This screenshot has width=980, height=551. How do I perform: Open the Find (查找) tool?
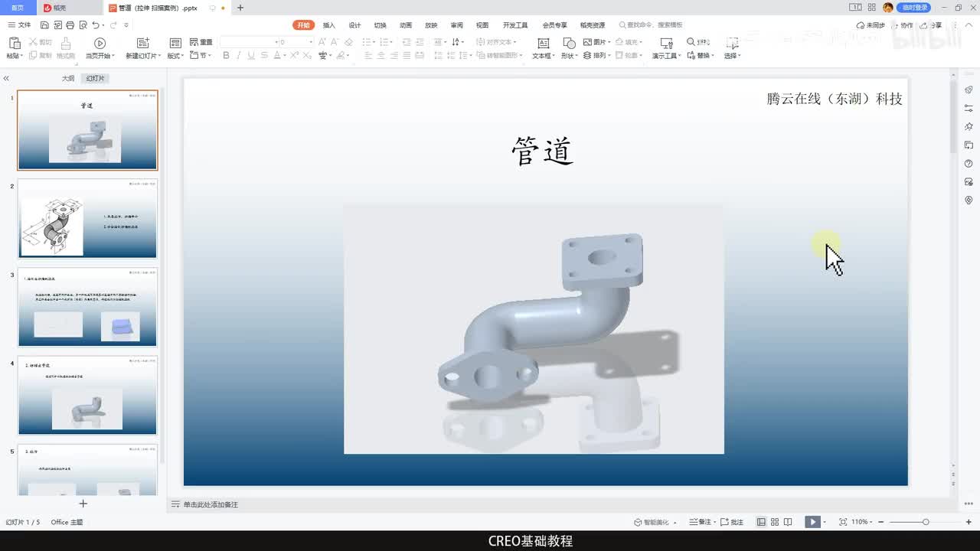click(x=698, y=42)
